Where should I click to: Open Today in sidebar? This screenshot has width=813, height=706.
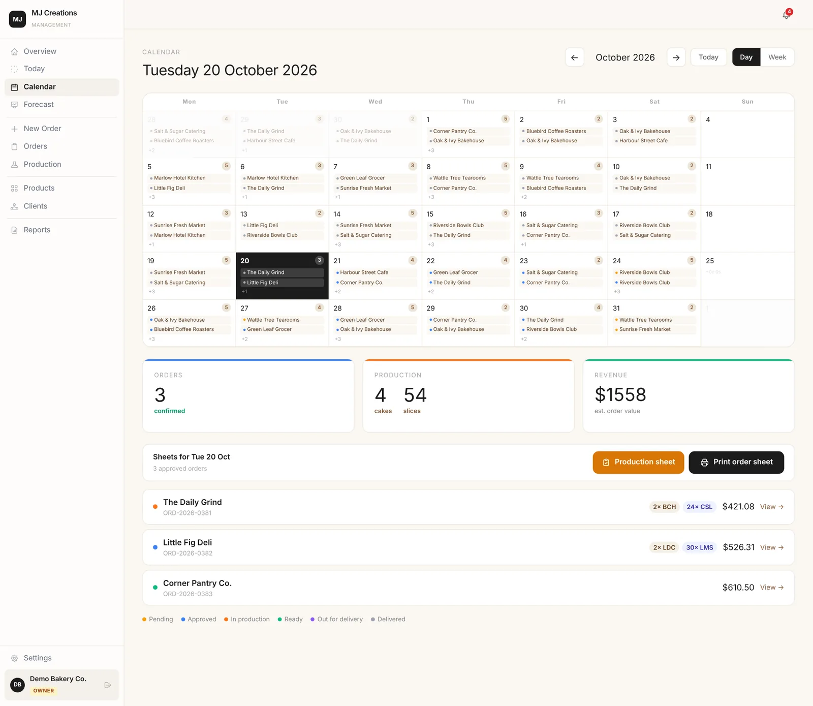coord(62,69)
